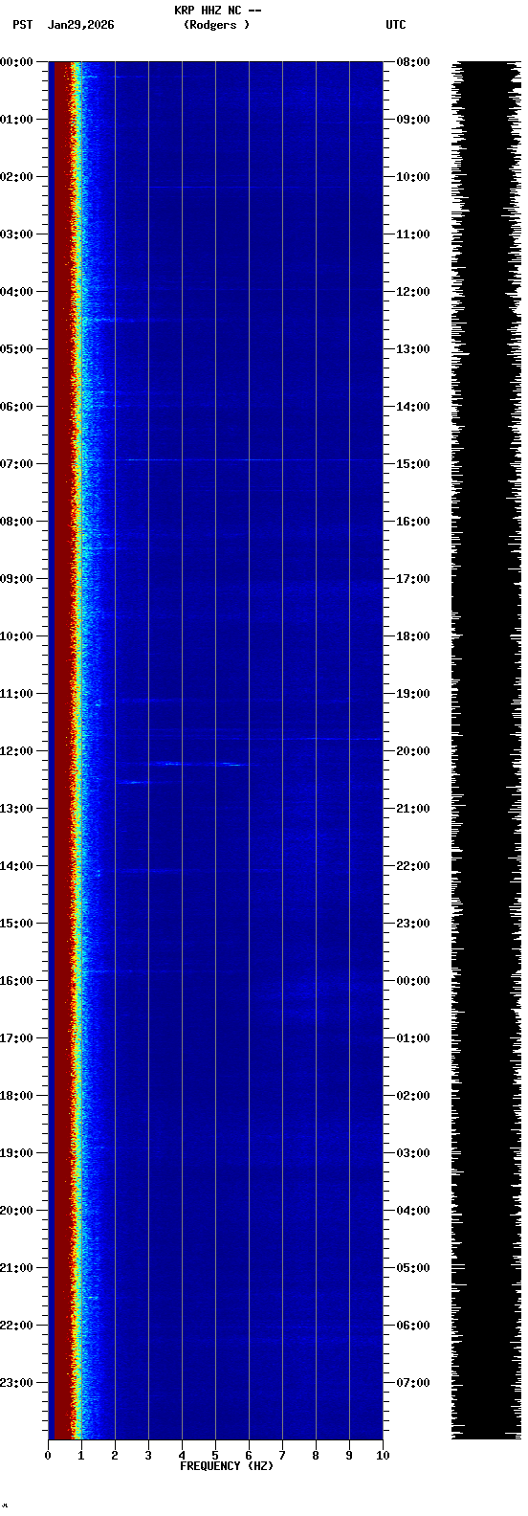Click the 03:00 UTC time label

tap(413, 1153)
